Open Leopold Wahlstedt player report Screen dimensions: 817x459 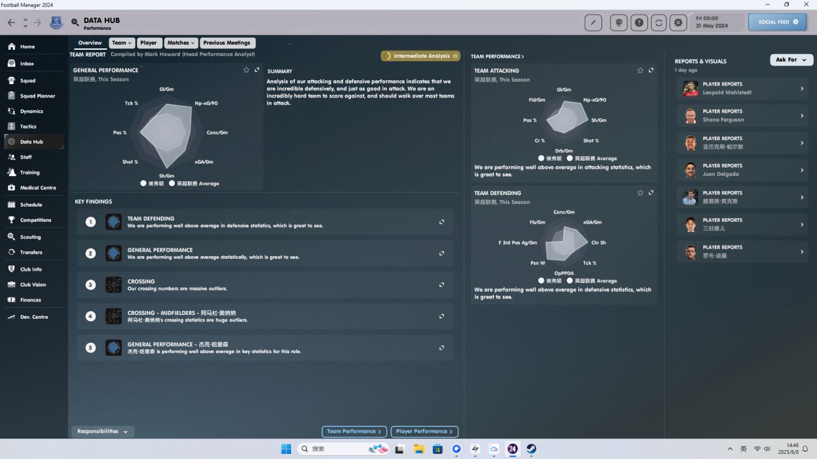pos(742,89)
